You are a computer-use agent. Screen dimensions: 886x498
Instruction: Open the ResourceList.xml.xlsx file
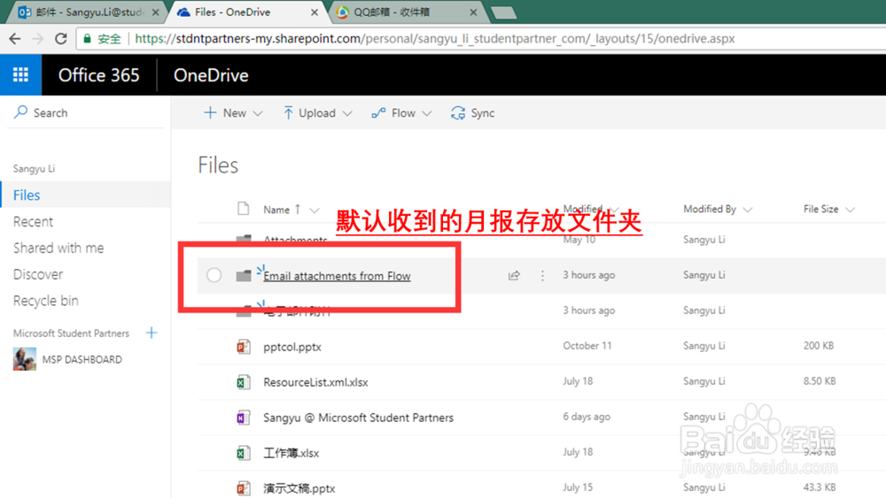315,382
